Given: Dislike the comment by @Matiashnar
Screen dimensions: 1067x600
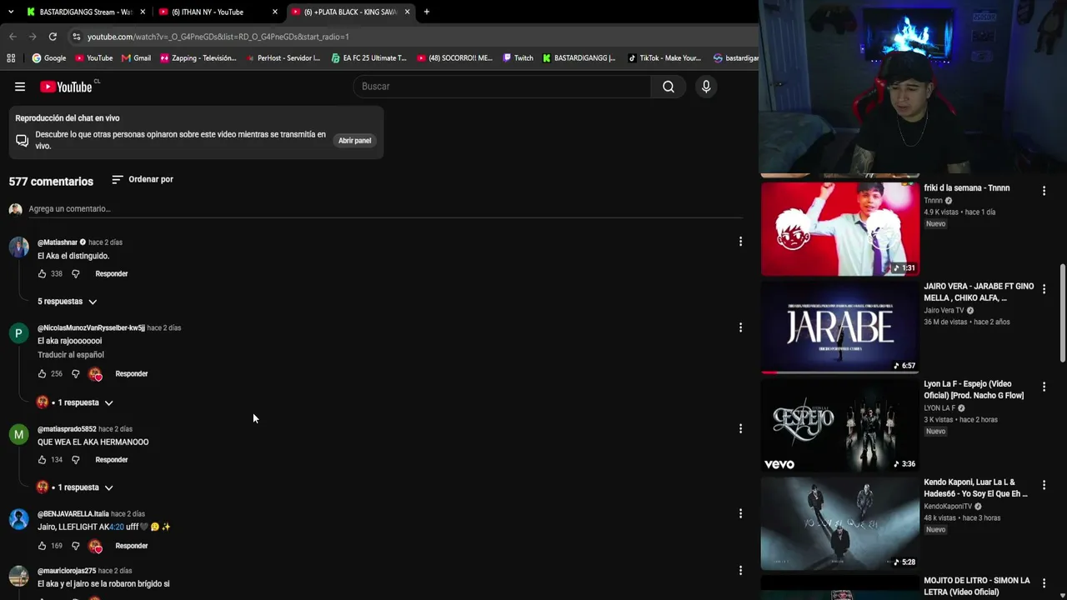Looking at the screenshot, I should (75, 273).
